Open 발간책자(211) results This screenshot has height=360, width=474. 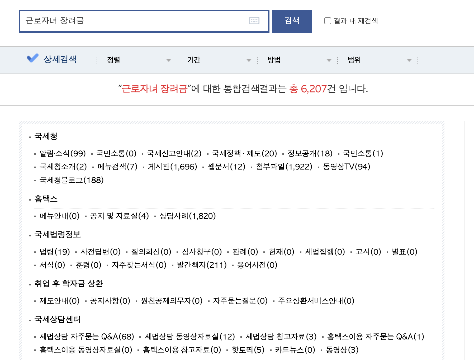coord(202,265)
